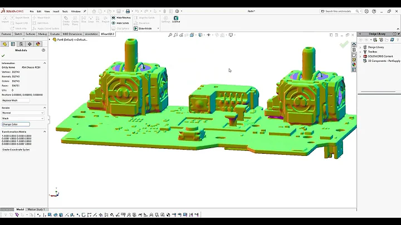This screenshot has width=401, height=225.
Task: Open the ConfigurationManager panel icon
Action: [x=21, y=44]
